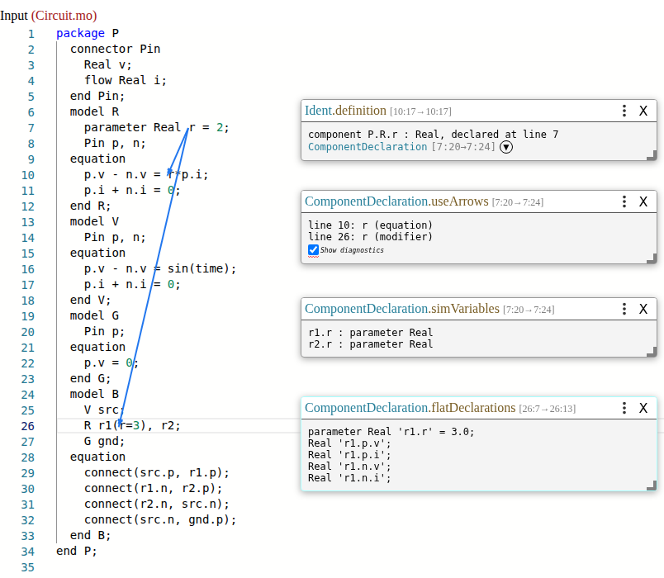Click 'V src;' on line 25
The image size is (664, 578).
pos(104,410)
